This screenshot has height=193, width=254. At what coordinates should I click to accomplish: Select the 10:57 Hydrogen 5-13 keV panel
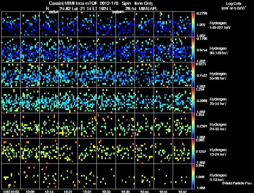click(182, 176)
